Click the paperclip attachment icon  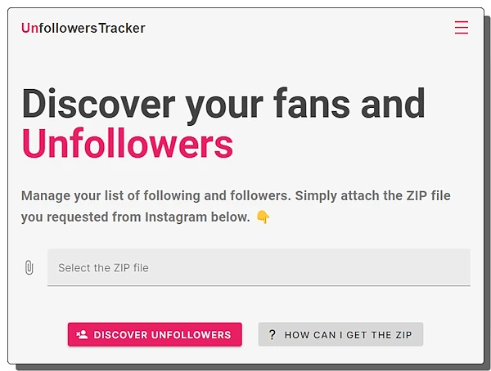29,267
